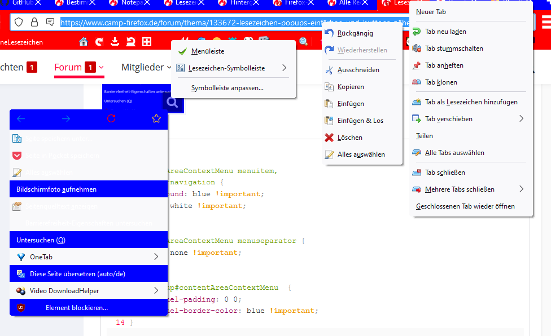Image resolution: width=551 pixels, height=336 pixels.
Task: Click the neLesezeichen bookmark toolbar item
Action: 21,42
